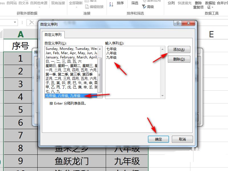
Task: Click scroll-down arrow of entry sequence box
Action: (162, 96)
